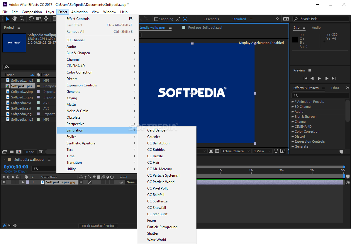
Task: Step to next frame in Preview
Action: pyautogui.click(x=327, y=78)
